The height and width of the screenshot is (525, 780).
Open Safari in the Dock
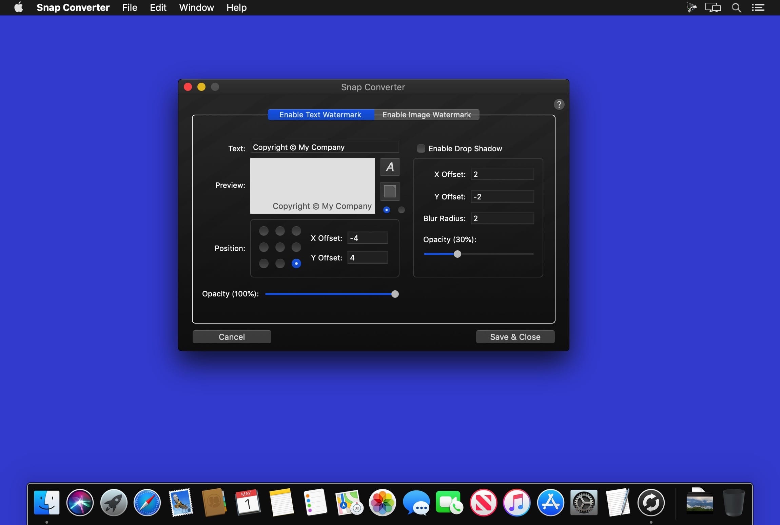tap(147, 503)
